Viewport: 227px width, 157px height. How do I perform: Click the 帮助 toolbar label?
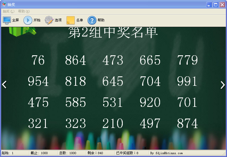tap(101, 20)
